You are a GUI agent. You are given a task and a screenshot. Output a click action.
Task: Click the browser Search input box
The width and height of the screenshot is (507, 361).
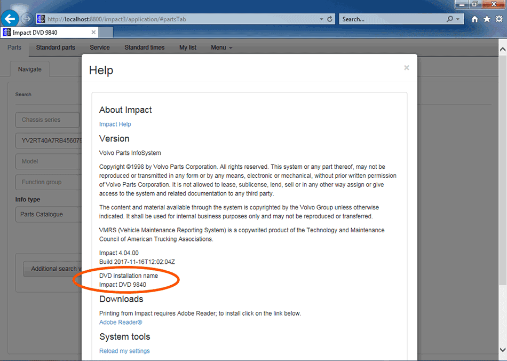click(x=392, y=19)
